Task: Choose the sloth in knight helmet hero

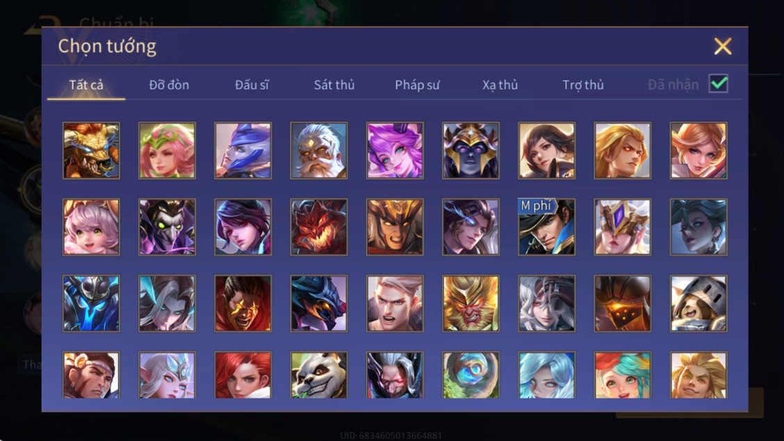Action: point(699,303)
